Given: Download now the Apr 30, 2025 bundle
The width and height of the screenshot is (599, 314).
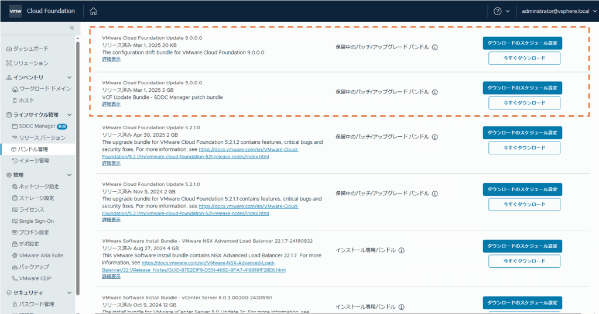Looking at the screenshot, I should click(524, 148).
